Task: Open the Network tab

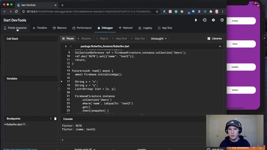Action: (126, 28)
